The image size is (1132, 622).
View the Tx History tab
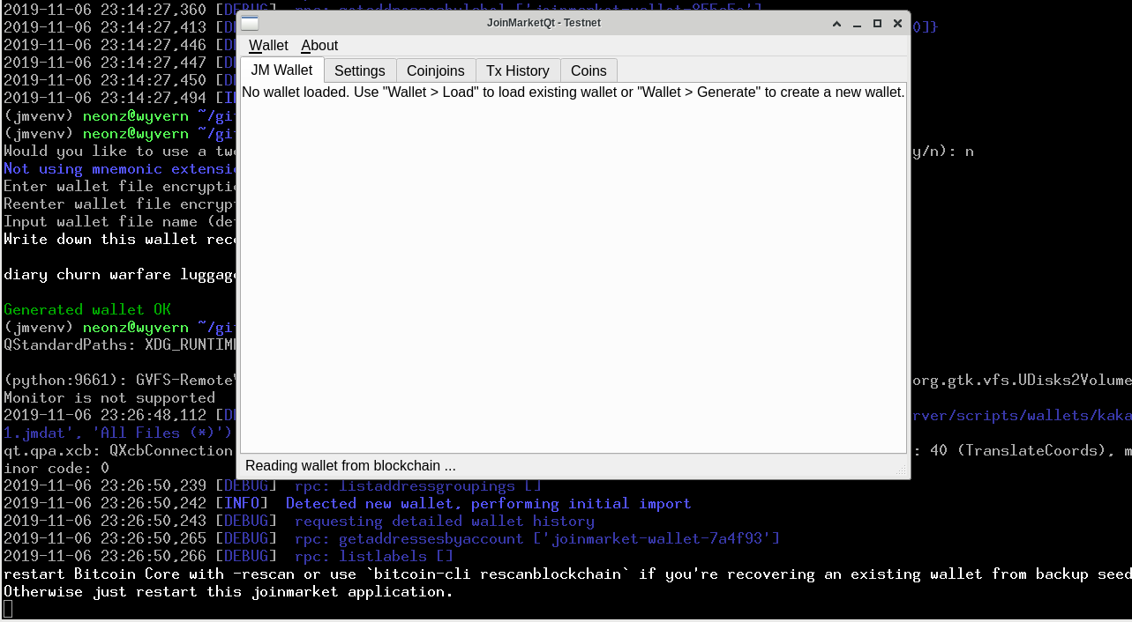pos(517,70)
